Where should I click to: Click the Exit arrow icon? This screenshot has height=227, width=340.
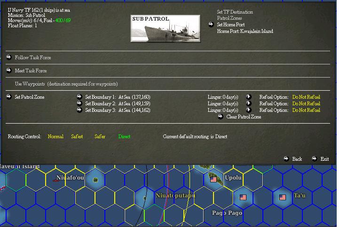click(315, 159)
